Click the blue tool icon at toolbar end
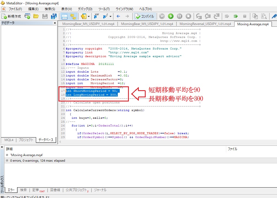 point(274,16)
